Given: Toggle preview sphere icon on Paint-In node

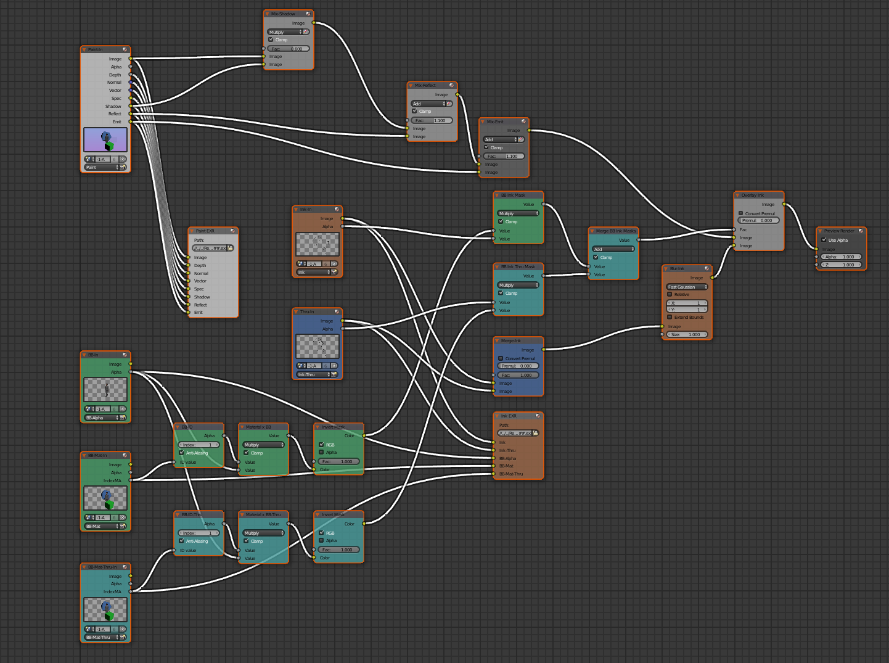Looking at the screenshot, I should [x=125, y=49].
